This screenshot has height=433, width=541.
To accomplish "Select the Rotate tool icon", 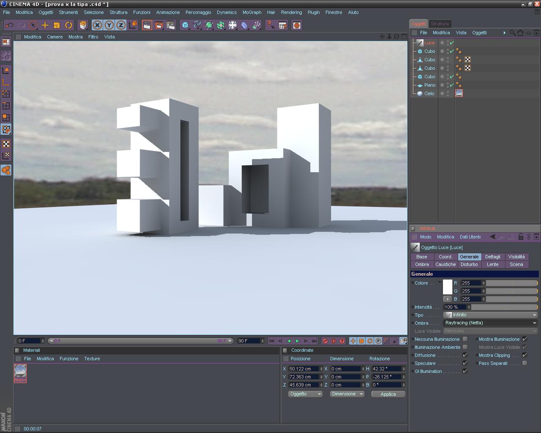I will [68, 25].
